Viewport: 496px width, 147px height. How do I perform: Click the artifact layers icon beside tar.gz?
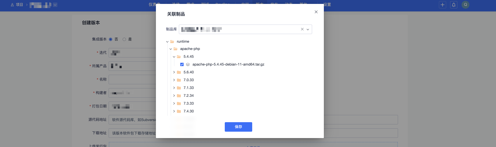(188, 64)
